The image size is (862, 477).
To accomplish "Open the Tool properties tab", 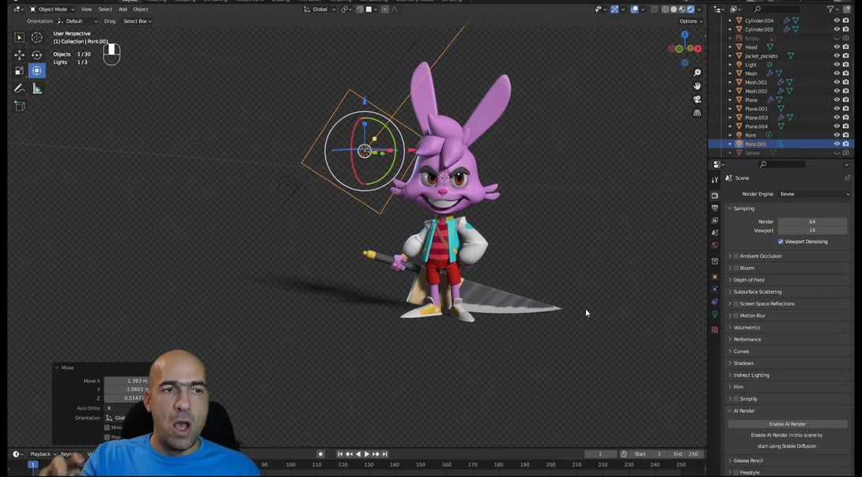I will (715, 179).
